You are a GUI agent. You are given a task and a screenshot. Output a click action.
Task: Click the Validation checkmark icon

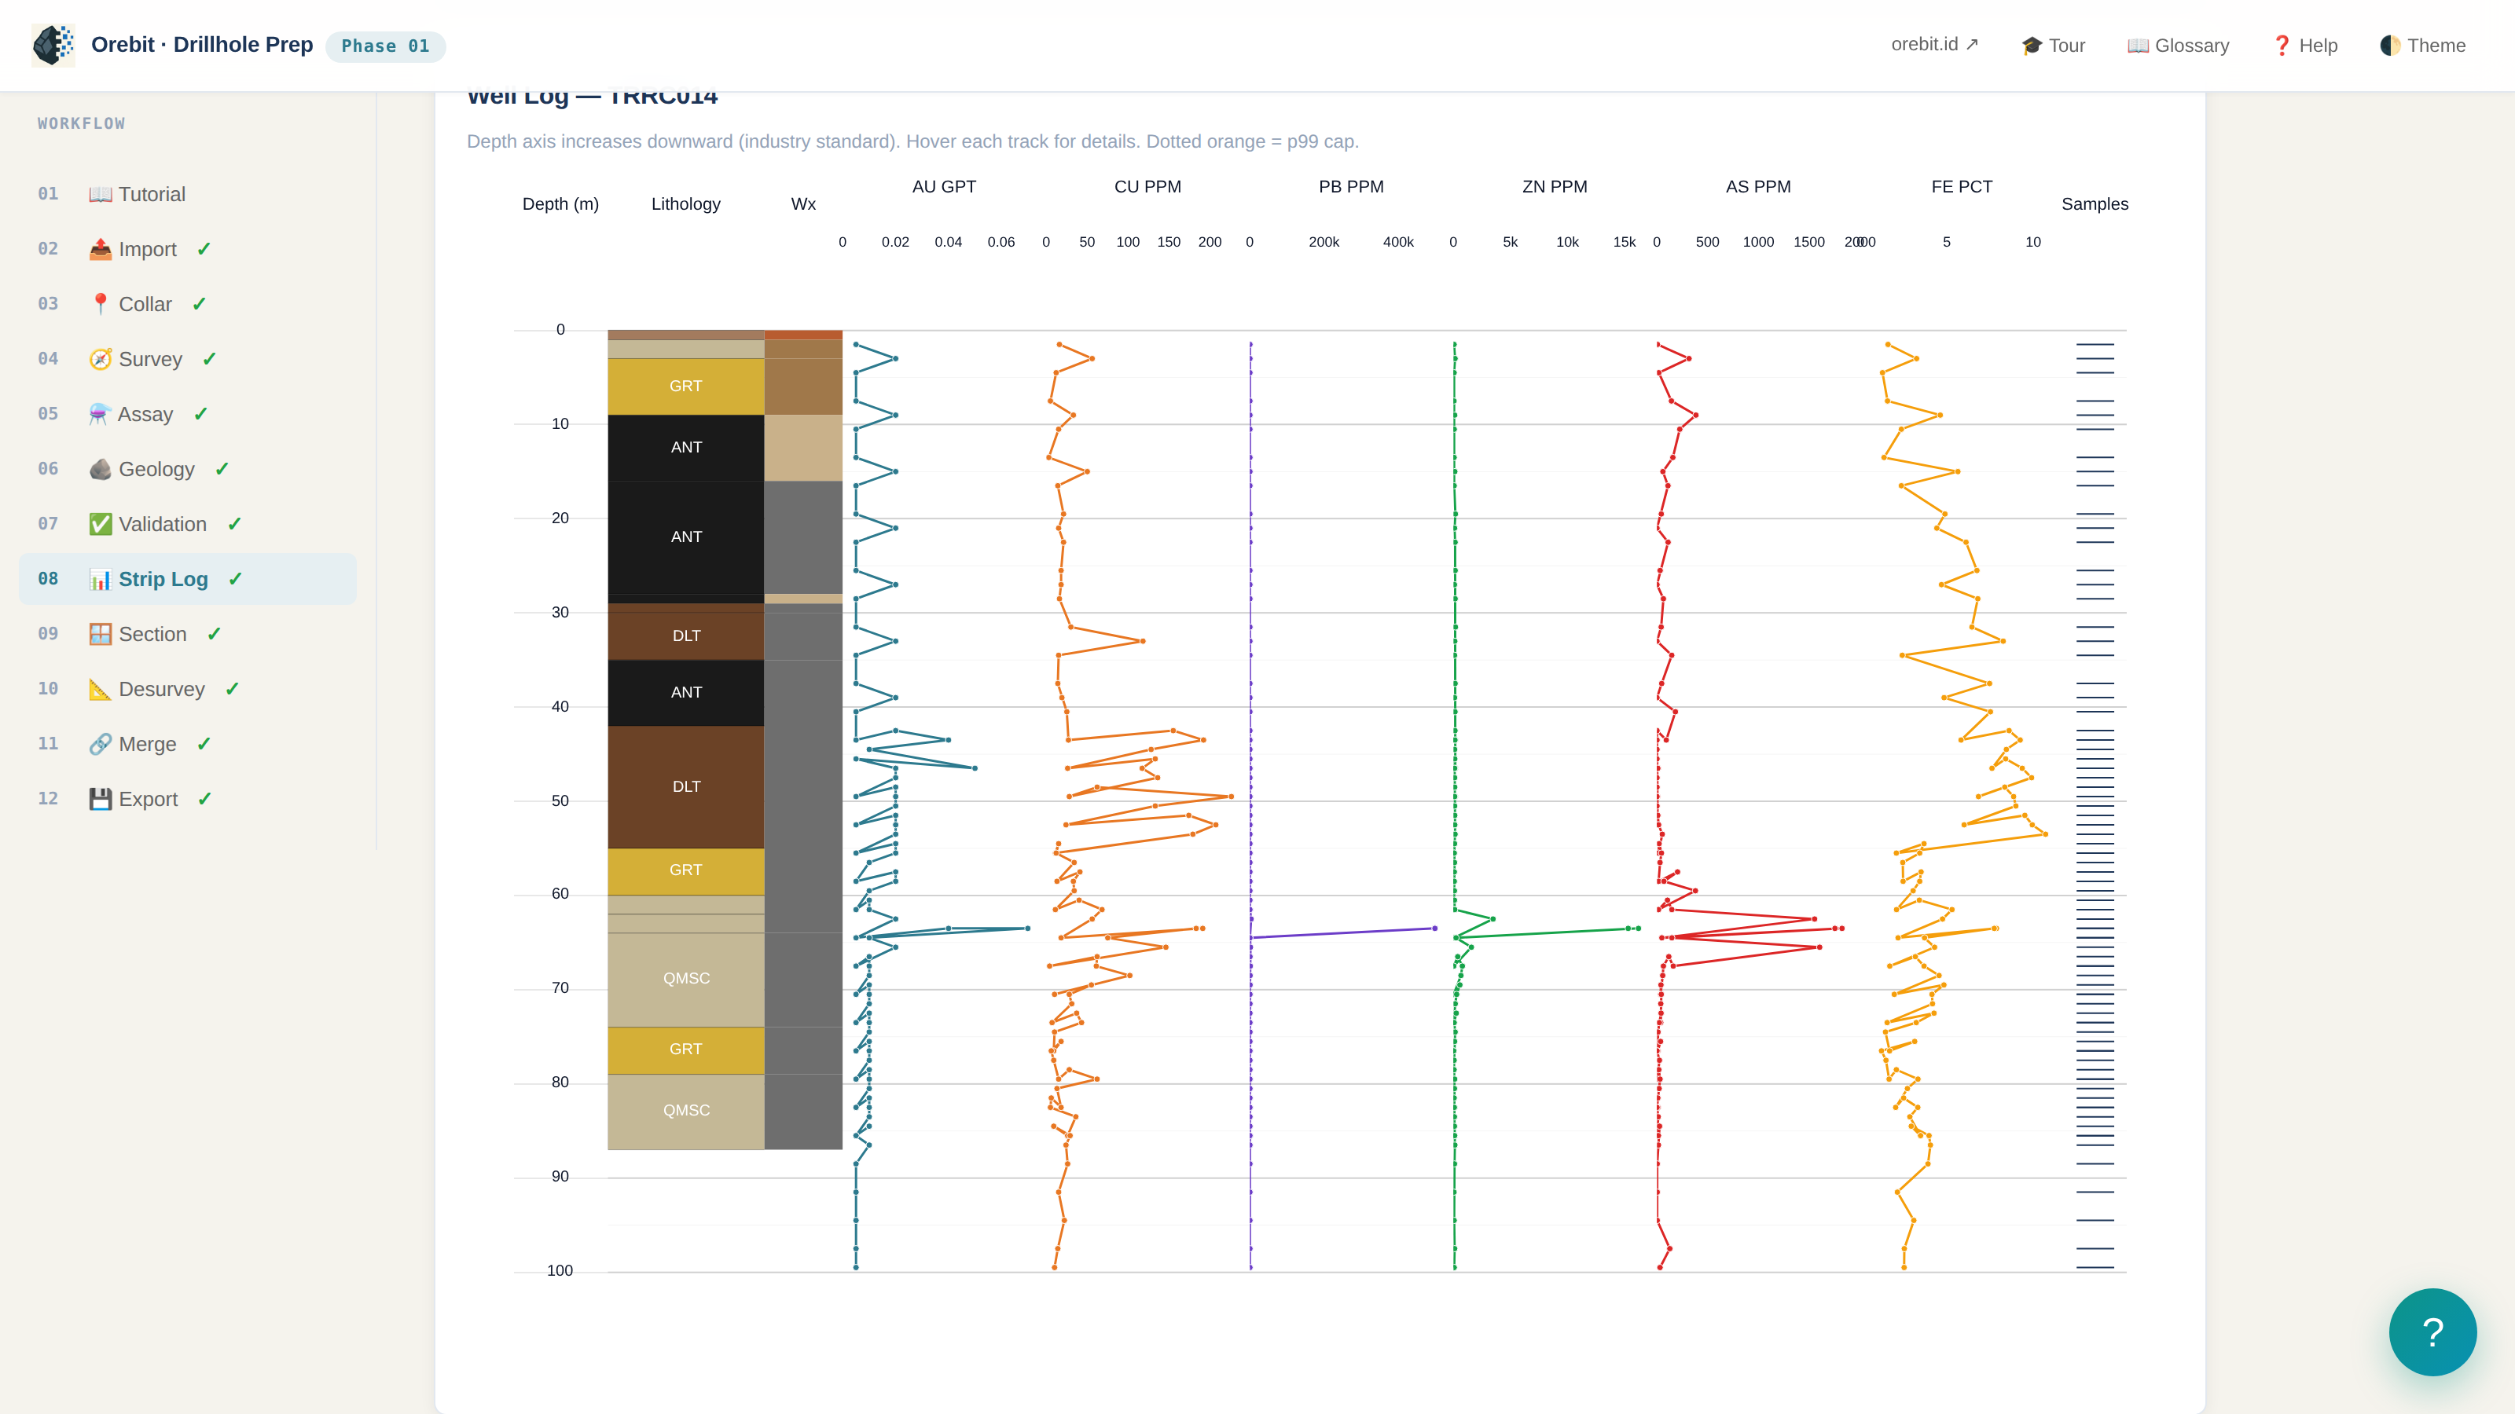click(x=101, y=524)
